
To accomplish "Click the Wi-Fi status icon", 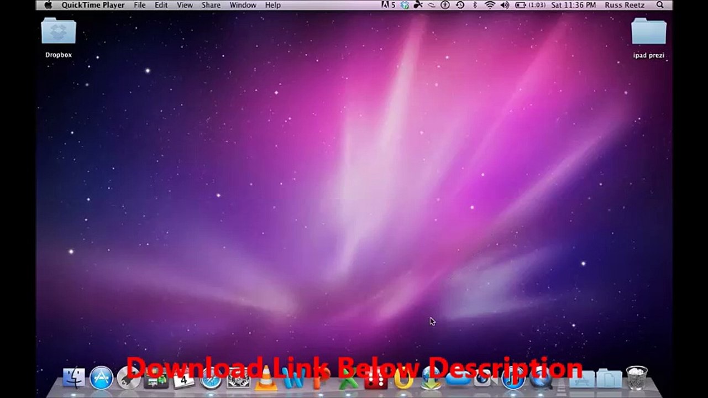I will (x=490, y=5).
